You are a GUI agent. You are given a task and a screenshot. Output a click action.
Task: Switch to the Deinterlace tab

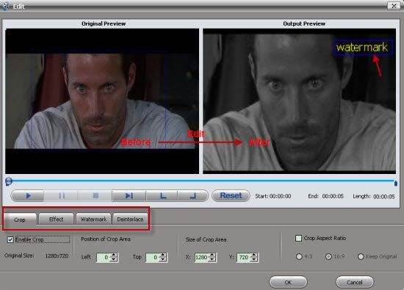130,220
